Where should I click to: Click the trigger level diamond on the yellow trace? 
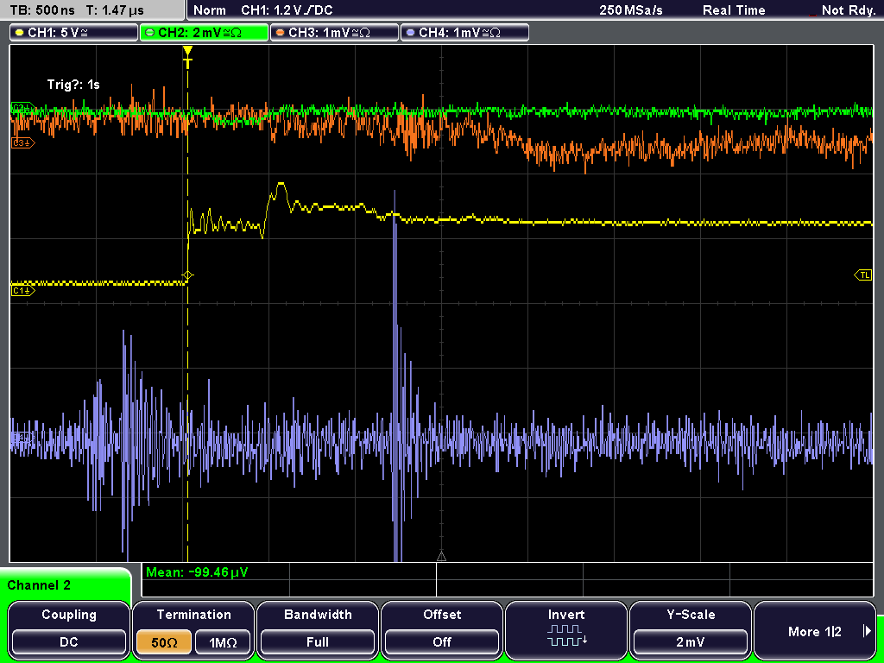point(187,275)
